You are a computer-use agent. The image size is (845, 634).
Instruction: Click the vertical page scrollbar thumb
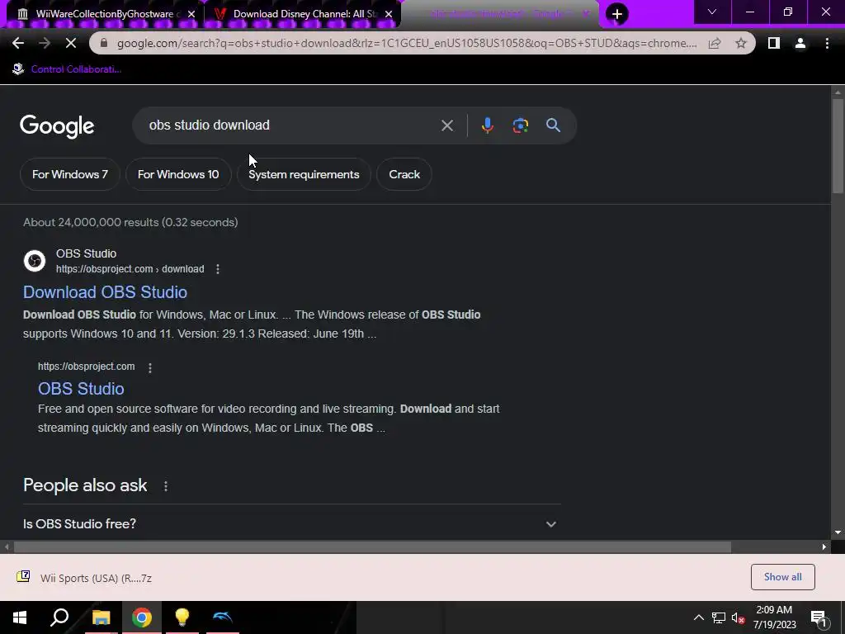point(838,145)
